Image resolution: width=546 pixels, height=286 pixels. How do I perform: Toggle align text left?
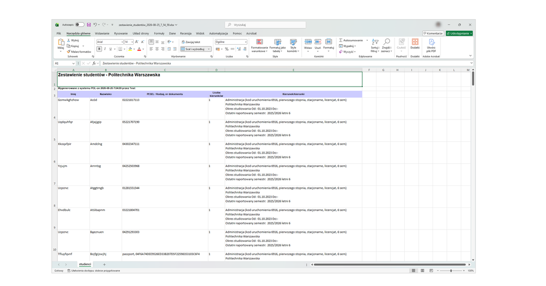click(x=151, y=49)
